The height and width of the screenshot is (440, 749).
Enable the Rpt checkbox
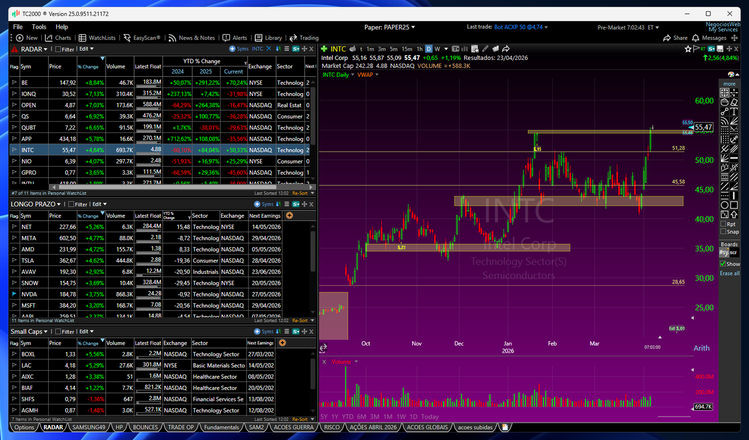tap(723, 224)
